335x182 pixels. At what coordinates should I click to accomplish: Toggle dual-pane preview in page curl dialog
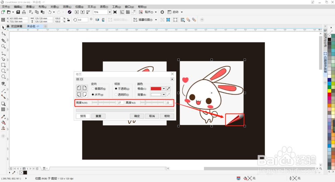[x=78, y=79]
